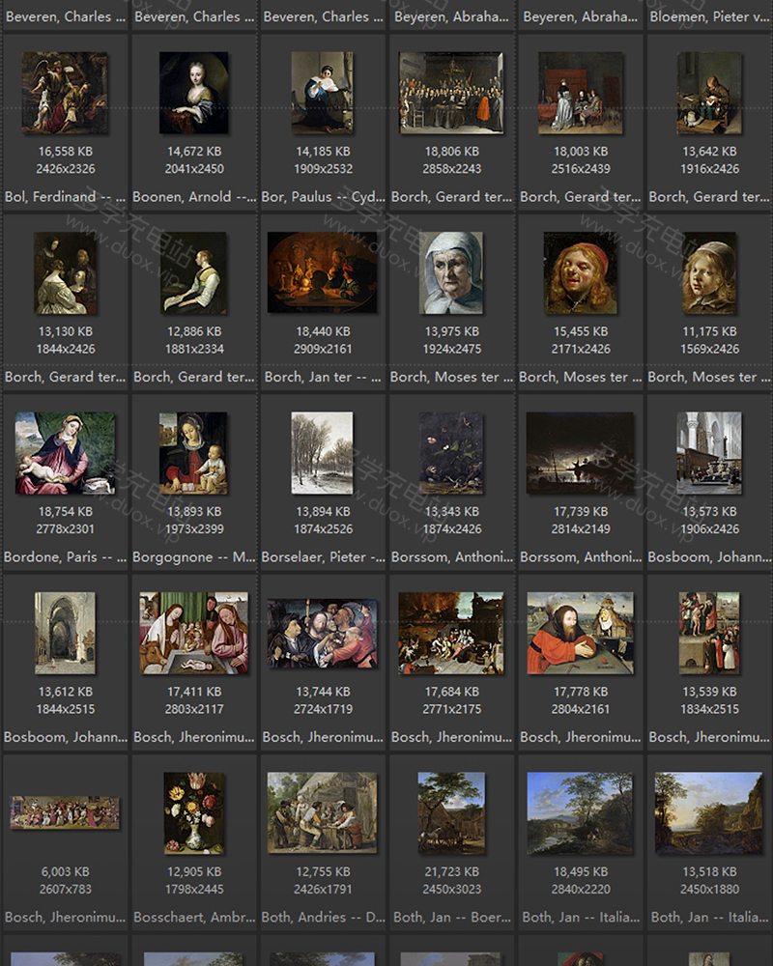Click the laughing man in red cap thumbnail

pos(580,272)
